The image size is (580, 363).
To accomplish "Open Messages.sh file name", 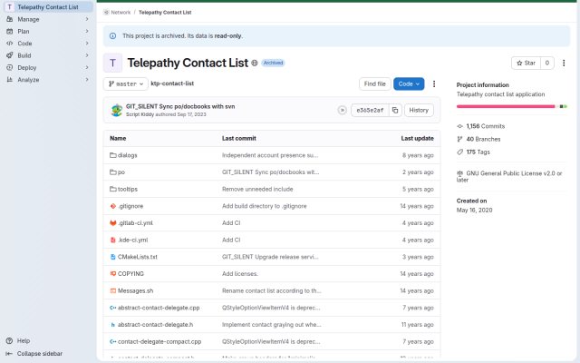I will pos(135,290).
